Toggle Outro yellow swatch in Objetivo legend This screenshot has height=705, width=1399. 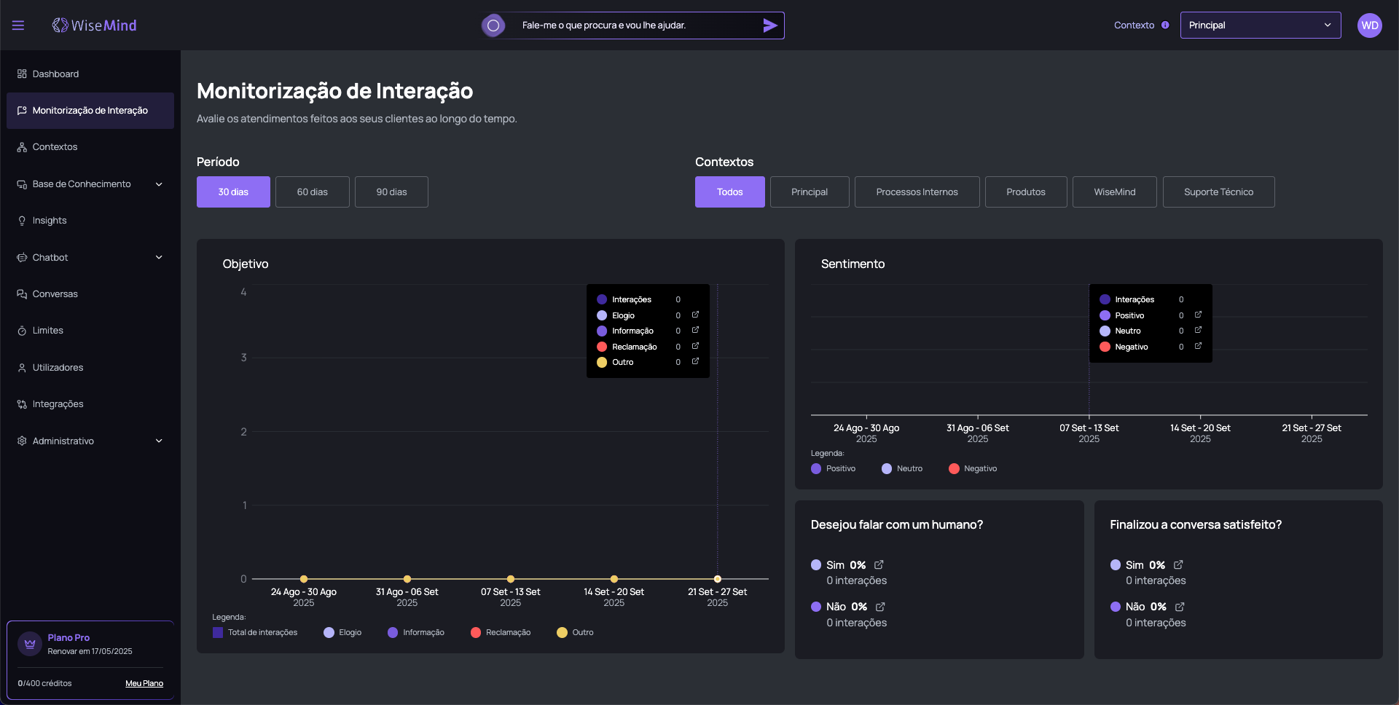pyautogui.click(x=562, y=633)
